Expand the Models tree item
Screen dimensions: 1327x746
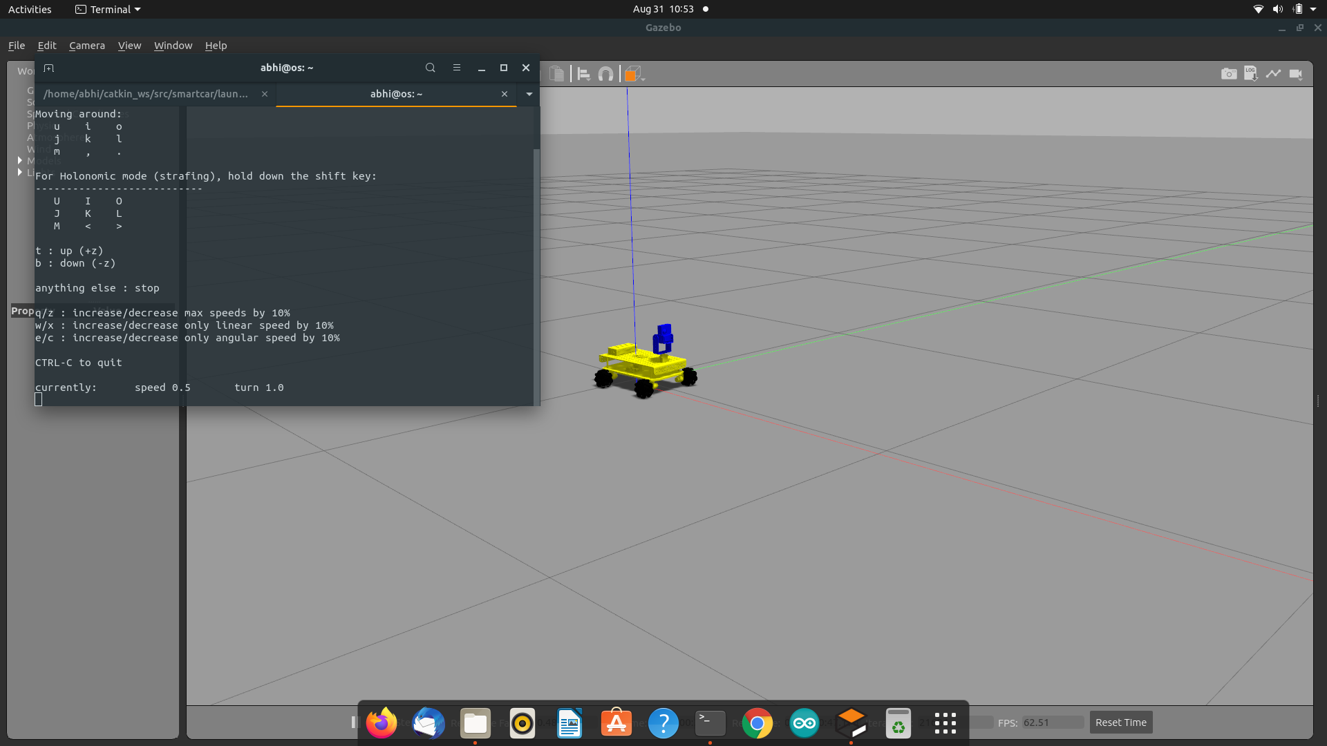coord(20,160)
